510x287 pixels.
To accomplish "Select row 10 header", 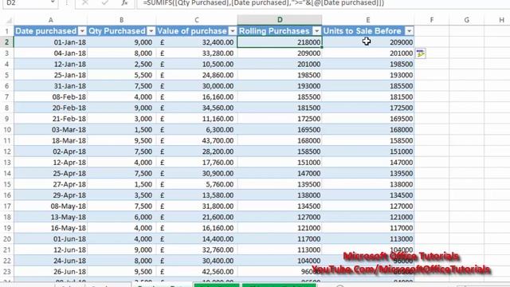I will pos(7,129).
